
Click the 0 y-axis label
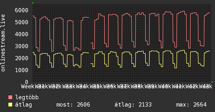click(27, 82)
